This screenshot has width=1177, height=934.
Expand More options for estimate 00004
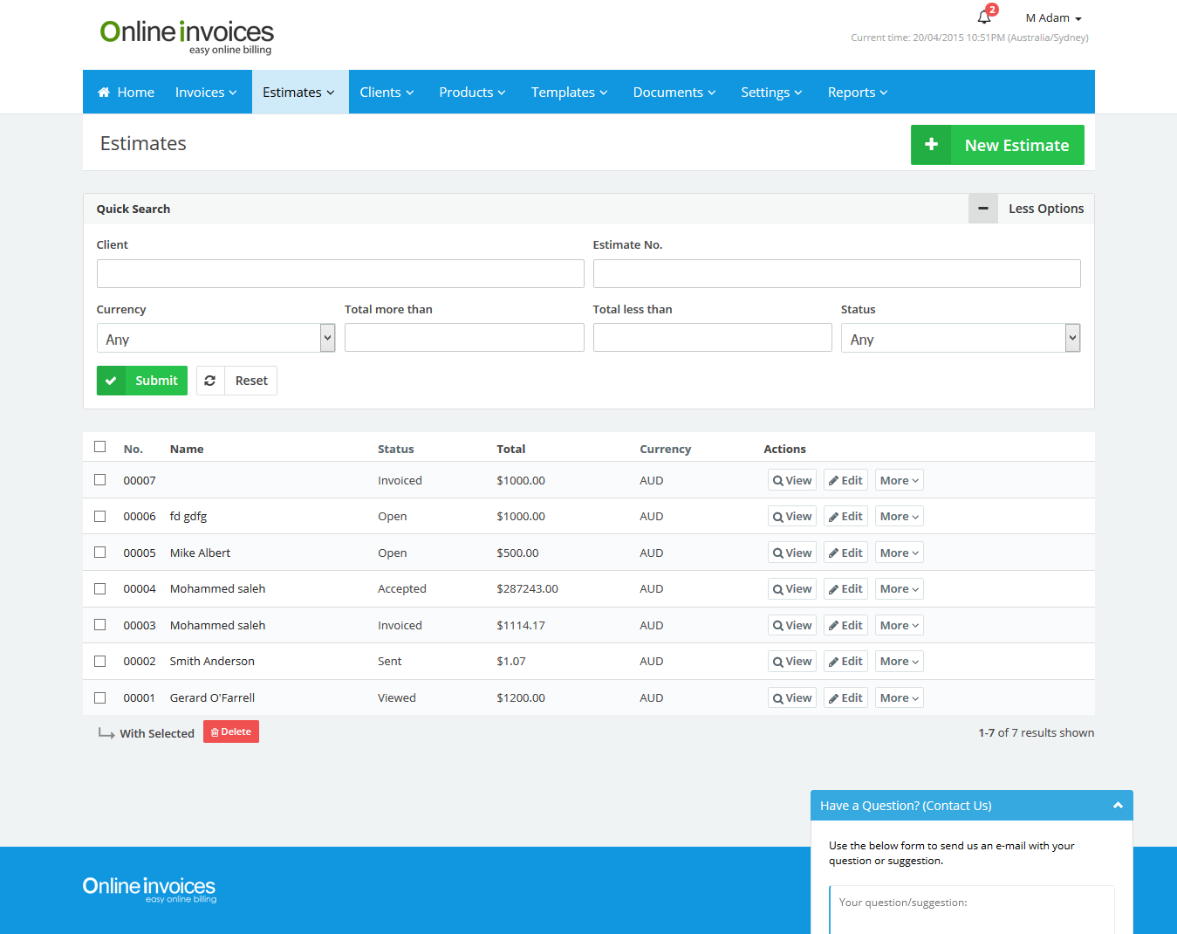click(x=899, y=589)
